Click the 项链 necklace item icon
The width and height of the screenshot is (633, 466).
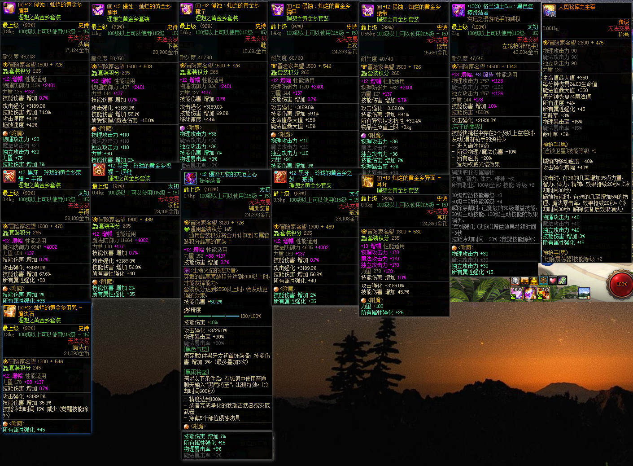(99, 170)
